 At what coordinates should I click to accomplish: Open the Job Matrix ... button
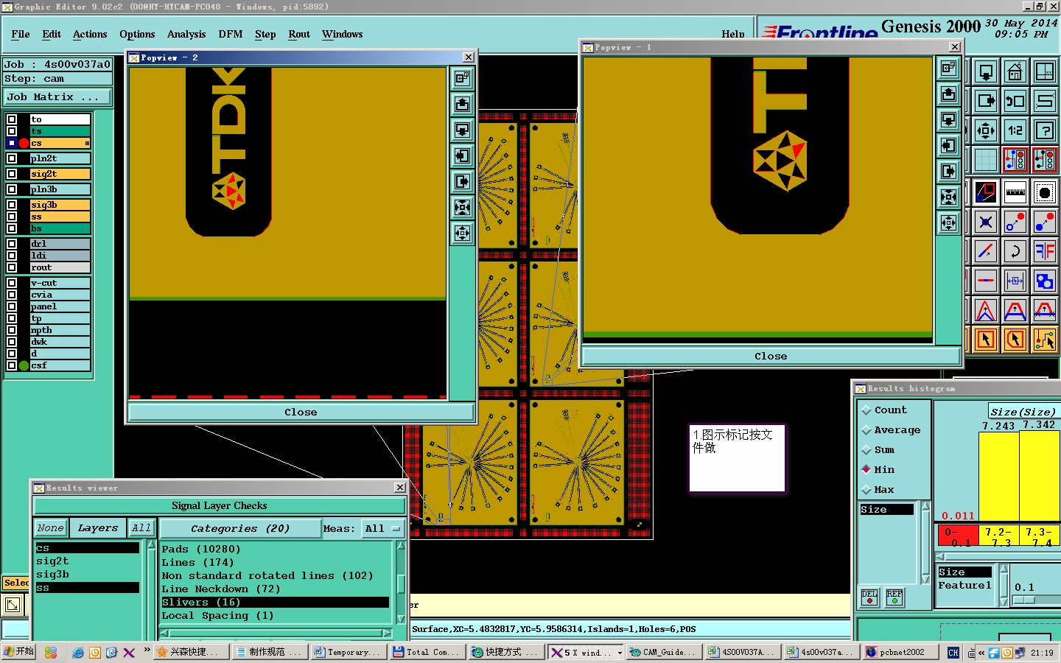tap(57, 97)
